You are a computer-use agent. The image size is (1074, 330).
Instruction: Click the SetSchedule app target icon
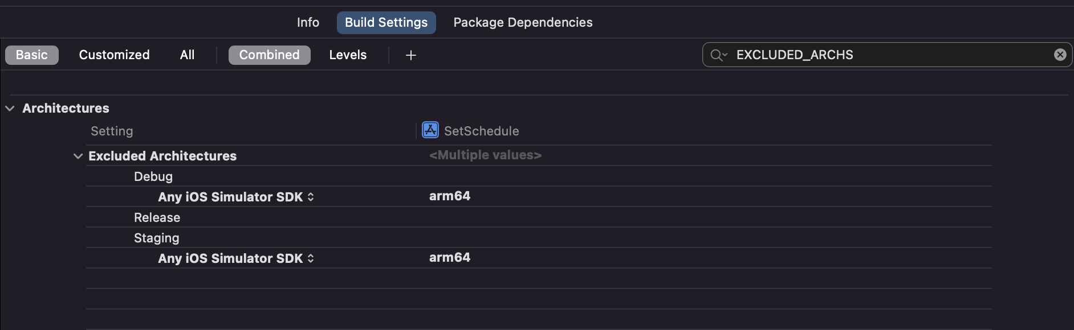(x=430, y=130)
